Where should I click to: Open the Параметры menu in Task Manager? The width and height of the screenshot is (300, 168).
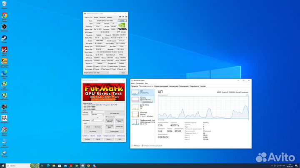pyautogui.click(x=140, y=83)
